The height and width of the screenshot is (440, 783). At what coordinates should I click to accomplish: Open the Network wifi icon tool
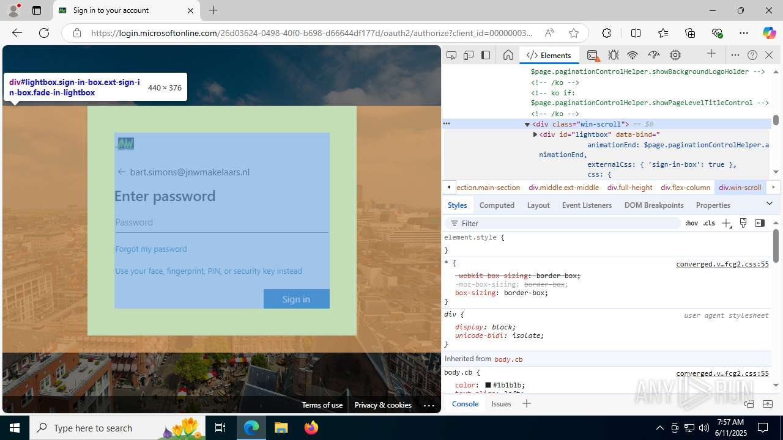click(x=633, y=55)
